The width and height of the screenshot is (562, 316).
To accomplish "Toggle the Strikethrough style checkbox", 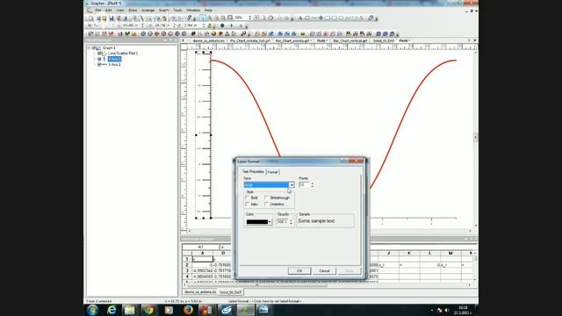I will click(266, 197).
